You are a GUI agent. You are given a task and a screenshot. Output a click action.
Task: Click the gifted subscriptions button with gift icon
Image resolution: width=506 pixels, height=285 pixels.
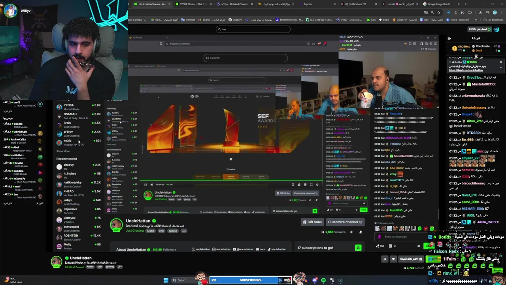410,259
